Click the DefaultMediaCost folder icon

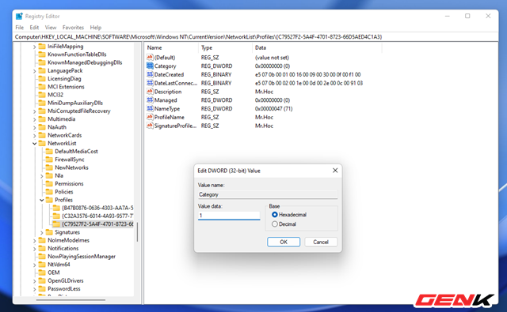click(x=49, y=151)
